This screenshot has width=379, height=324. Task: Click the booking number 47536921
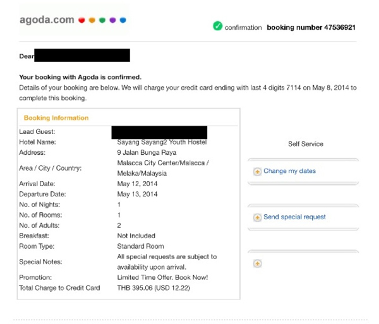[311, 28]
